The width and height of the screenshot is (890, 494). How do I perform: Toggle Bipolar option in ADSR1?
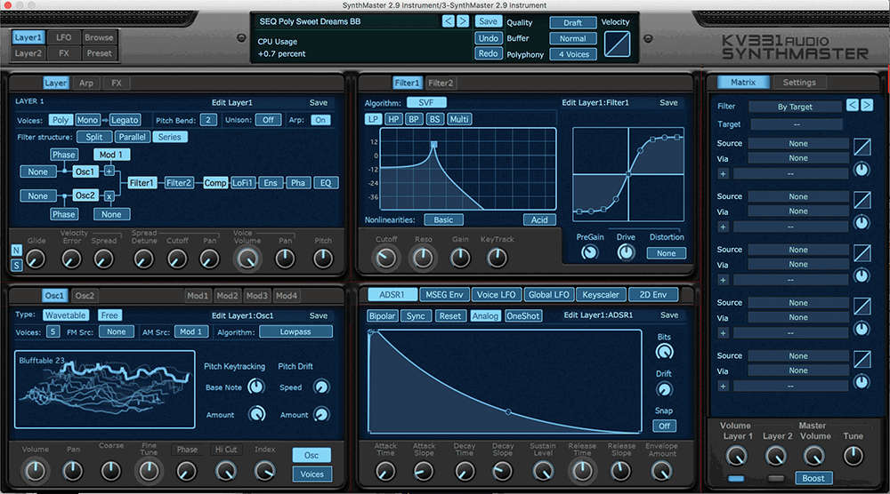click(x=382, y=316)
